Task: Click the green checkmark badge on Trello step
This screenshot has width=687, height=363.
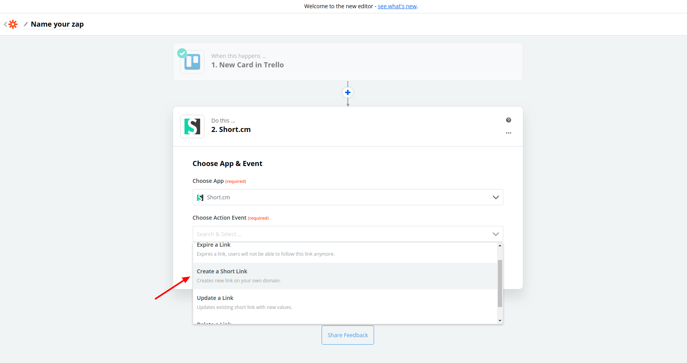Action: click(182, 53)
